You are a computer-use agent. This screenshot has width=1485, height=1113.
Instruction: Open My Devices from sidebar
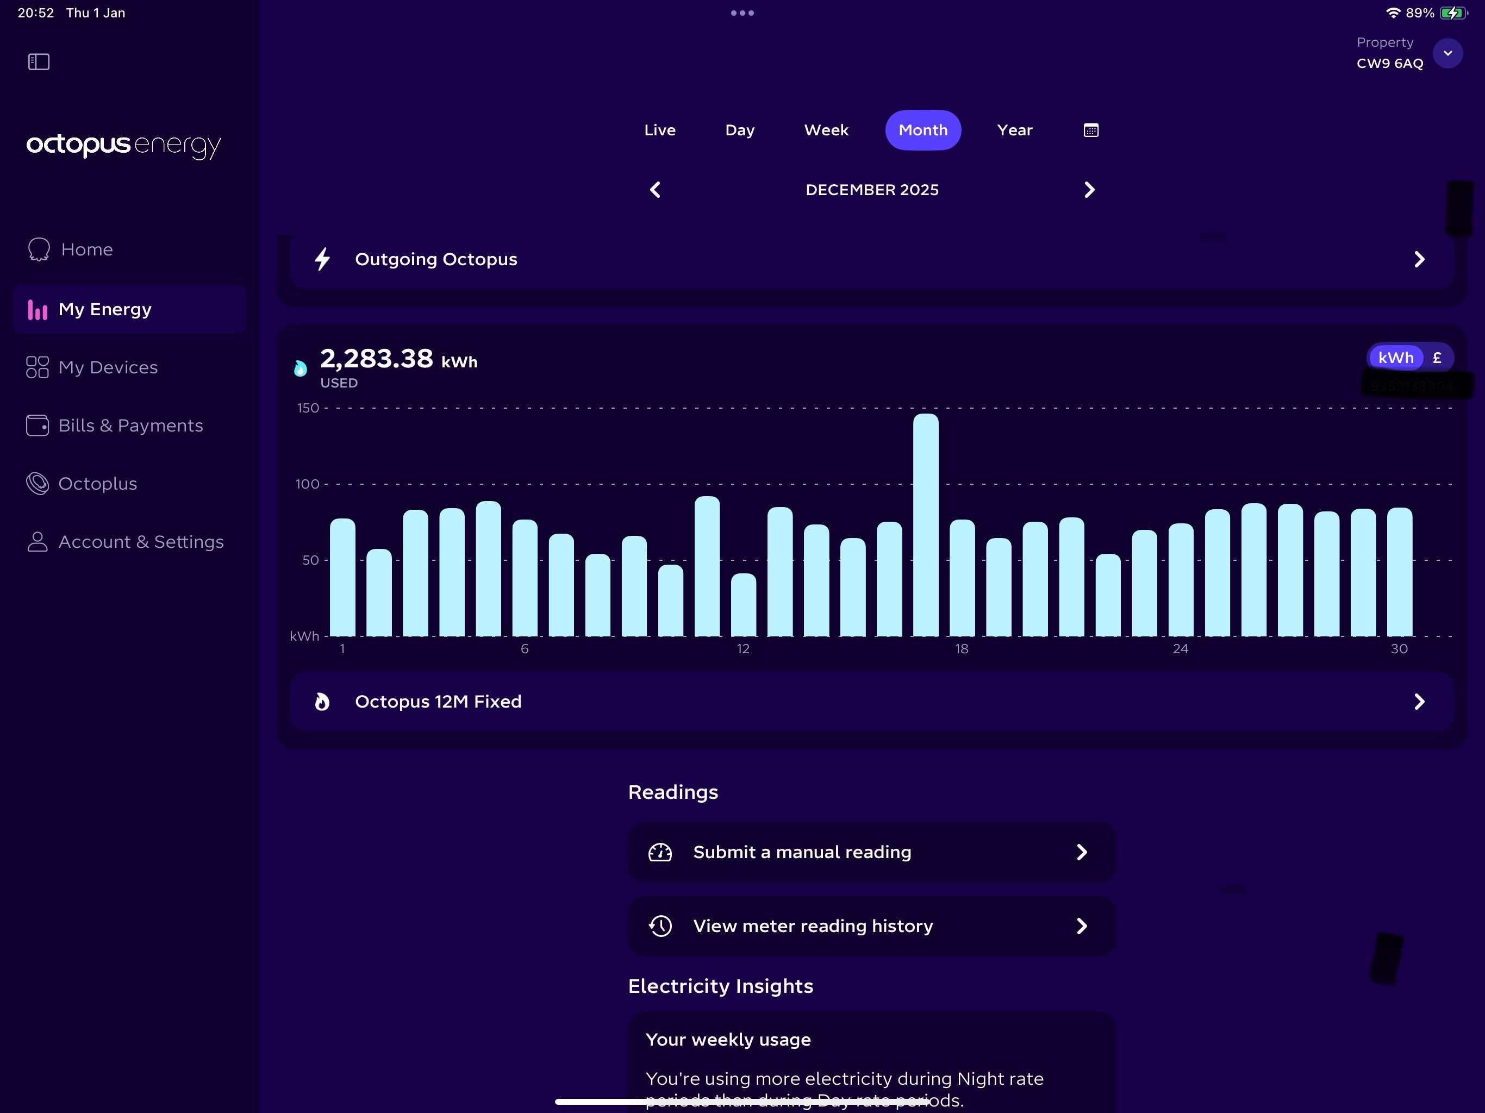pos(108,367)
